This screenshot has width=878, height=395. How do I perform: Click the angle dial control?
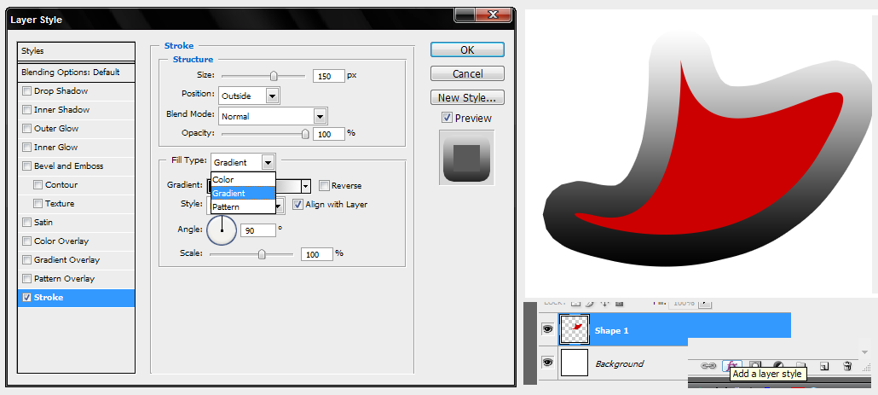pos(222,229)
